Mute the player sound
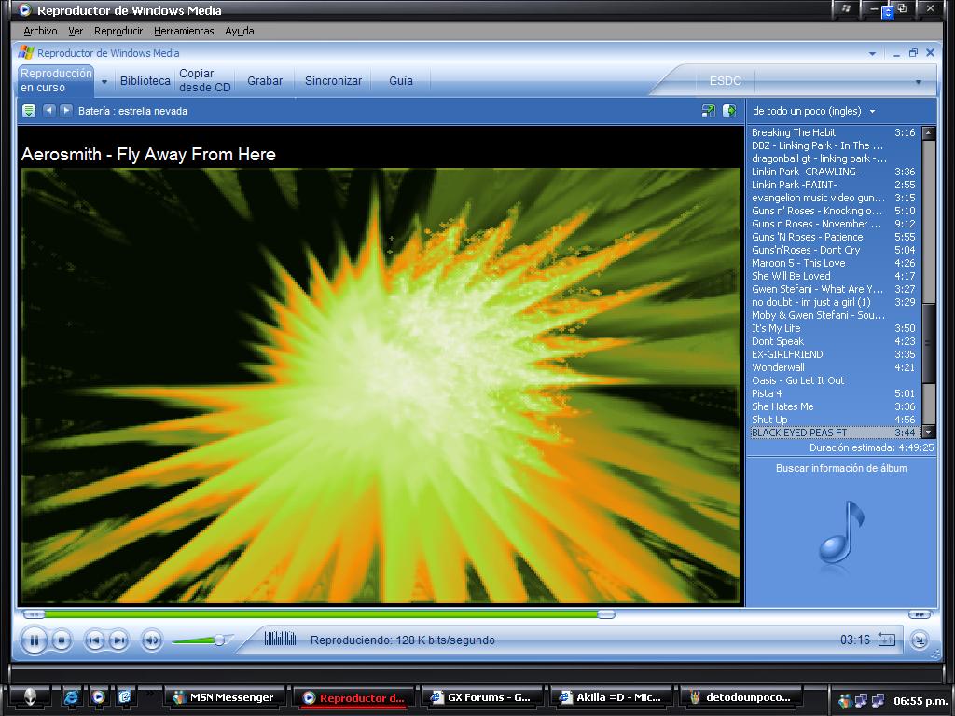 (152, 640)
